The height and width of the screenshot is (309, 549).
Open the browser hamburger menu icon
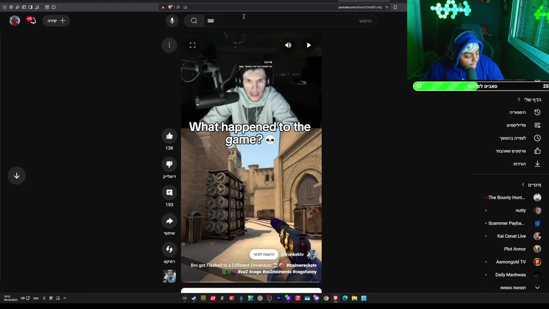click(5, 7)
